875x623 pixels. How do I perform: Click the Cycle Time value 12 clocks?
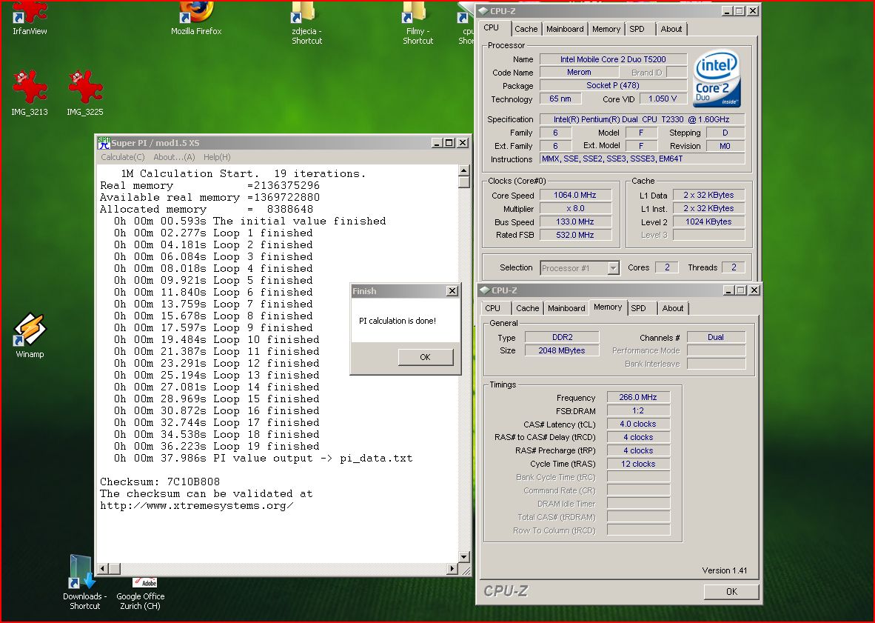click(x=638, y=464)
